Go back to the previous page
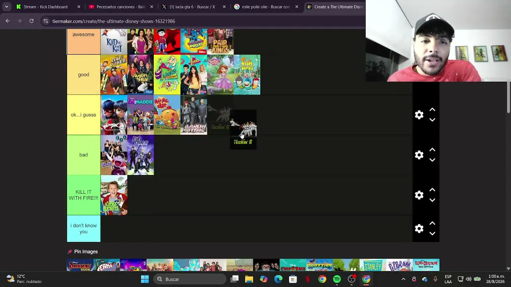Viewport: 511px width, 287px height. 8,21
